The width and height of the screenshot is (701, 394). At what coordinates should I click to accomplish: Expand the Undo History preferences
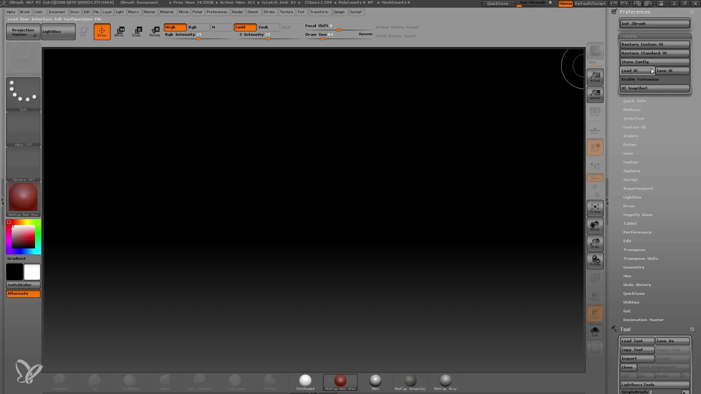click(x=637, y=284)
